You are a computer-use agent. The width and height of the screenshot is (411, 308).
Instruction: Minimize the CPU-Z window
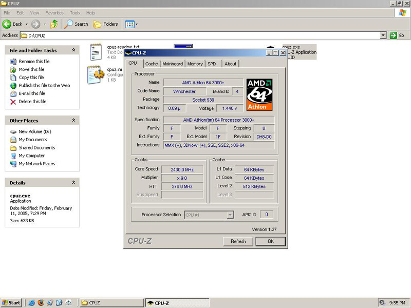[269, 53]
